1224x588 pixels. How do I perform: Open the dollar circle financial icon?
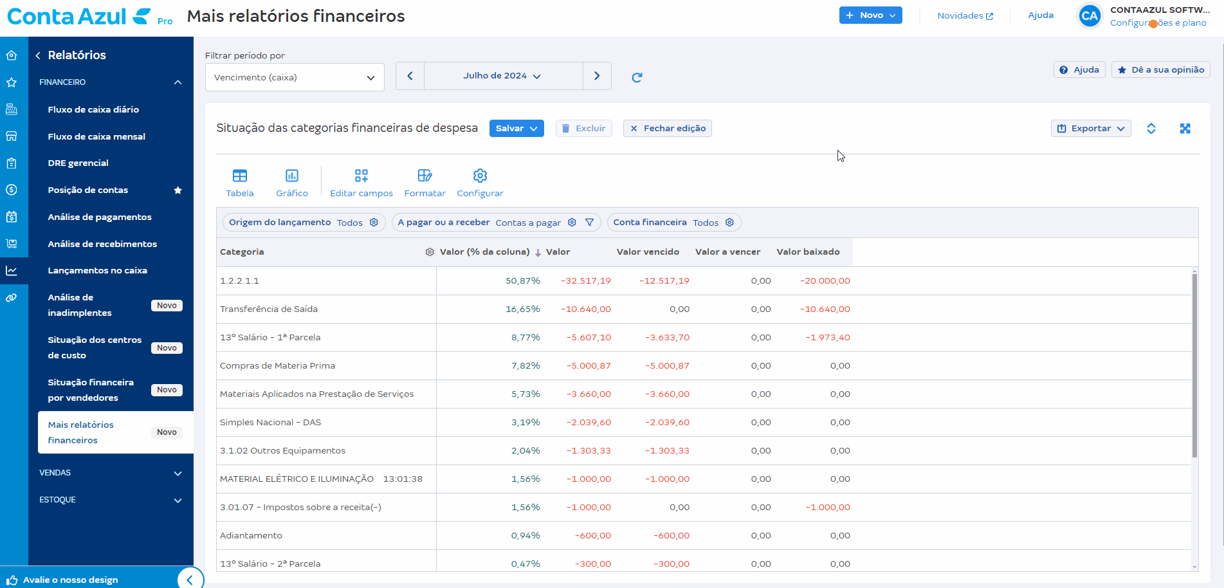pyautogui.click(x=12, y=190)
